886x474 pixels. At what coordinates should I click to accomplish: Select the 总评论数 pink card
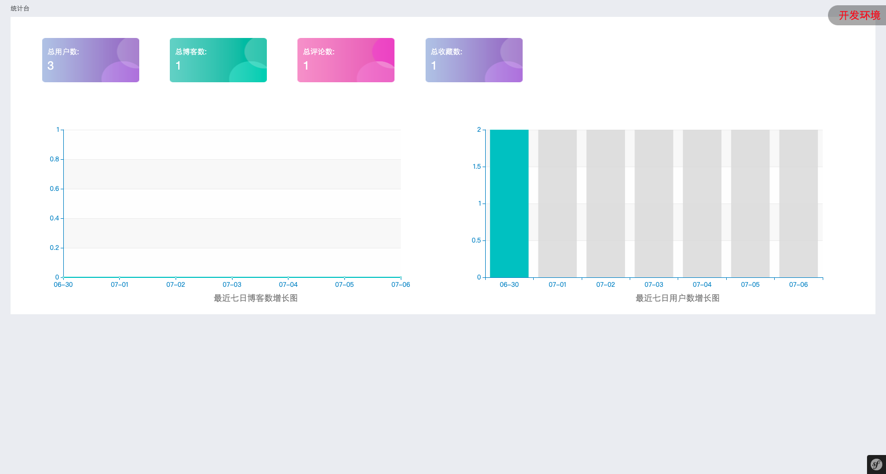tap(346, 60)
